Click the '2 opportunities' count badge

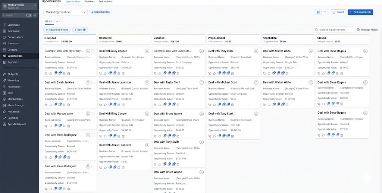(x=101, y=12)
